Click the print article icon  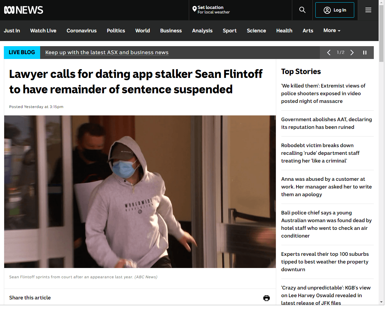pos(267,298)
